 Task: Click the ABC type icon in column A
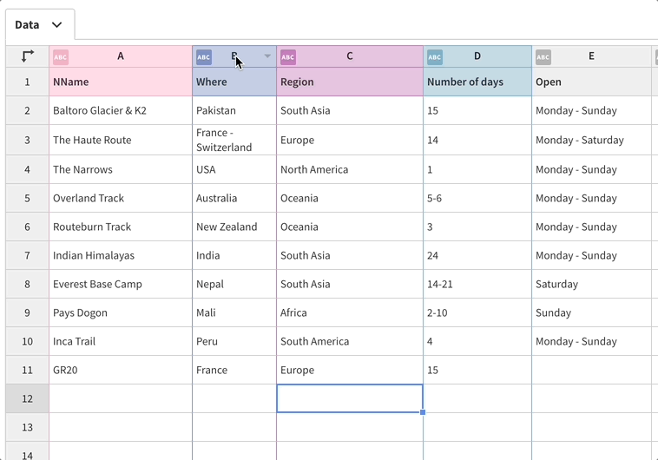pyautogui.click(x=61, y=57)
